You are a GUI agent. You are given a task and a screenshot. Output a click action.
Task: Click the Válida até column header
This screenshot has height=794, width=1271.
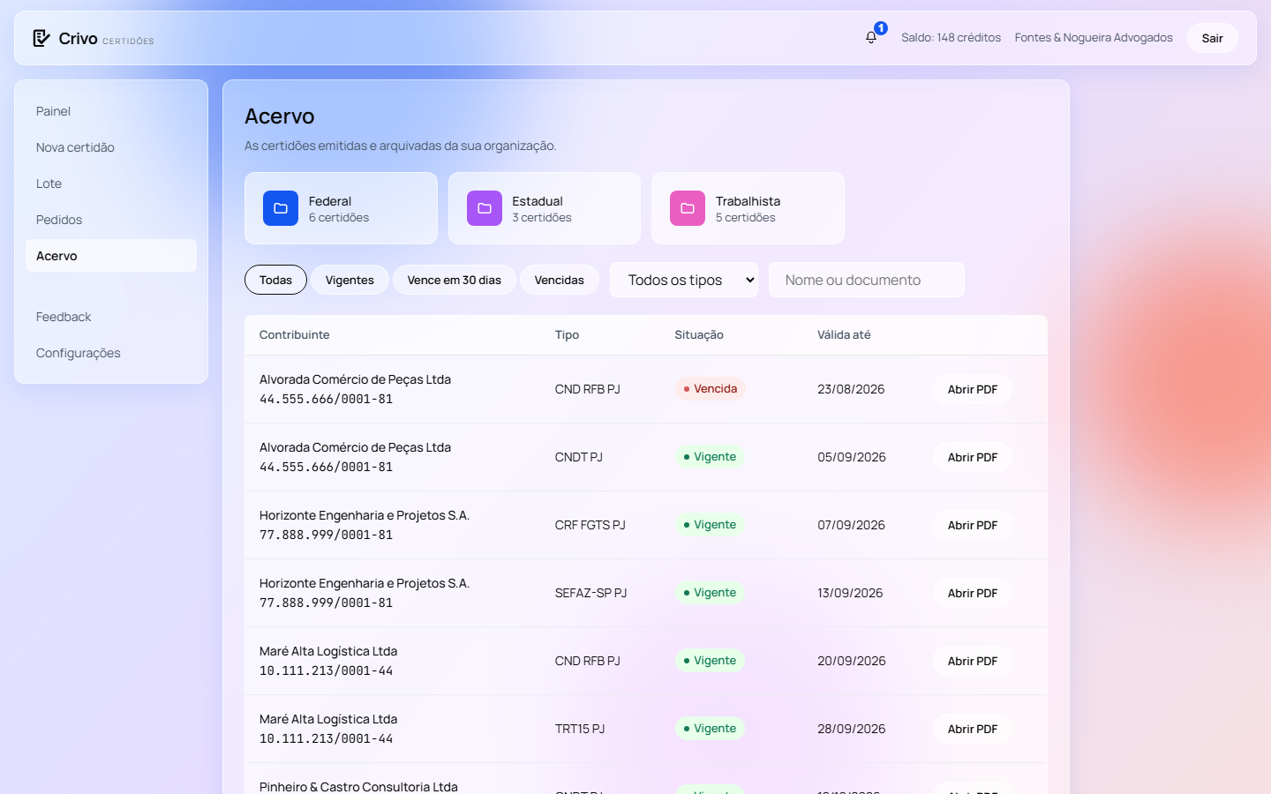(844, 335)
